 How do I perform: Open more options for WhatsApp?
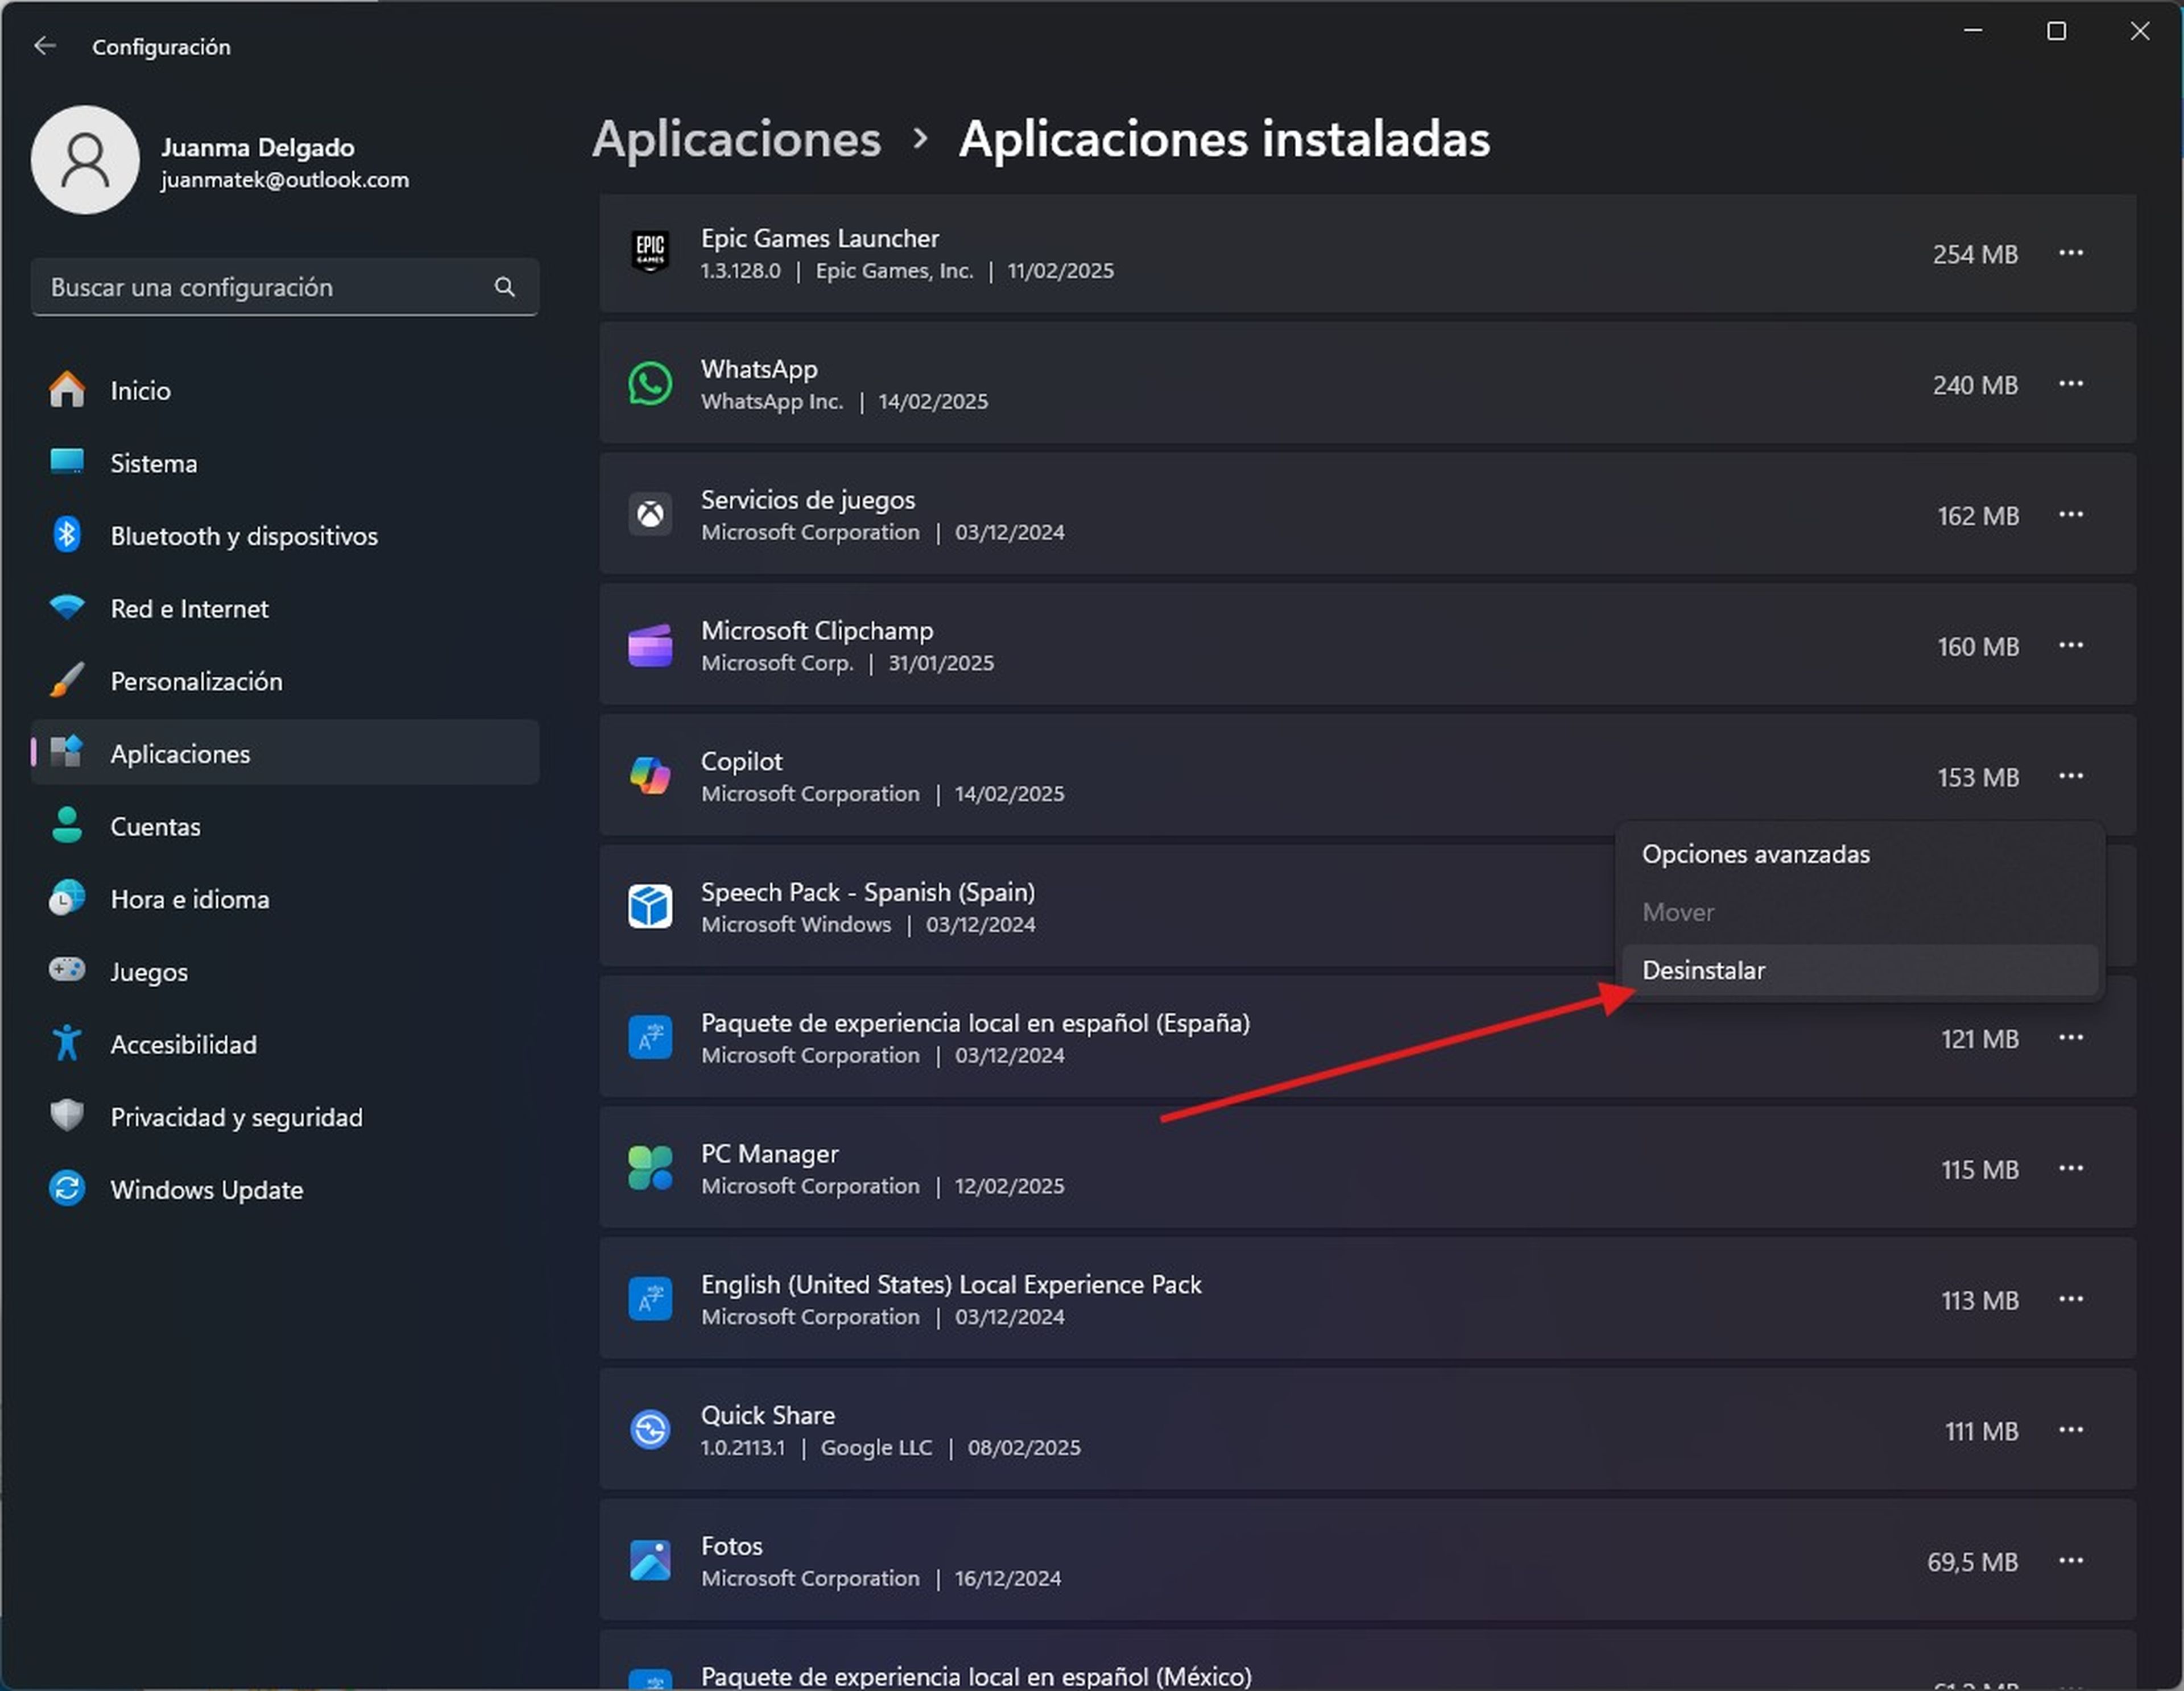point(2071,384)
